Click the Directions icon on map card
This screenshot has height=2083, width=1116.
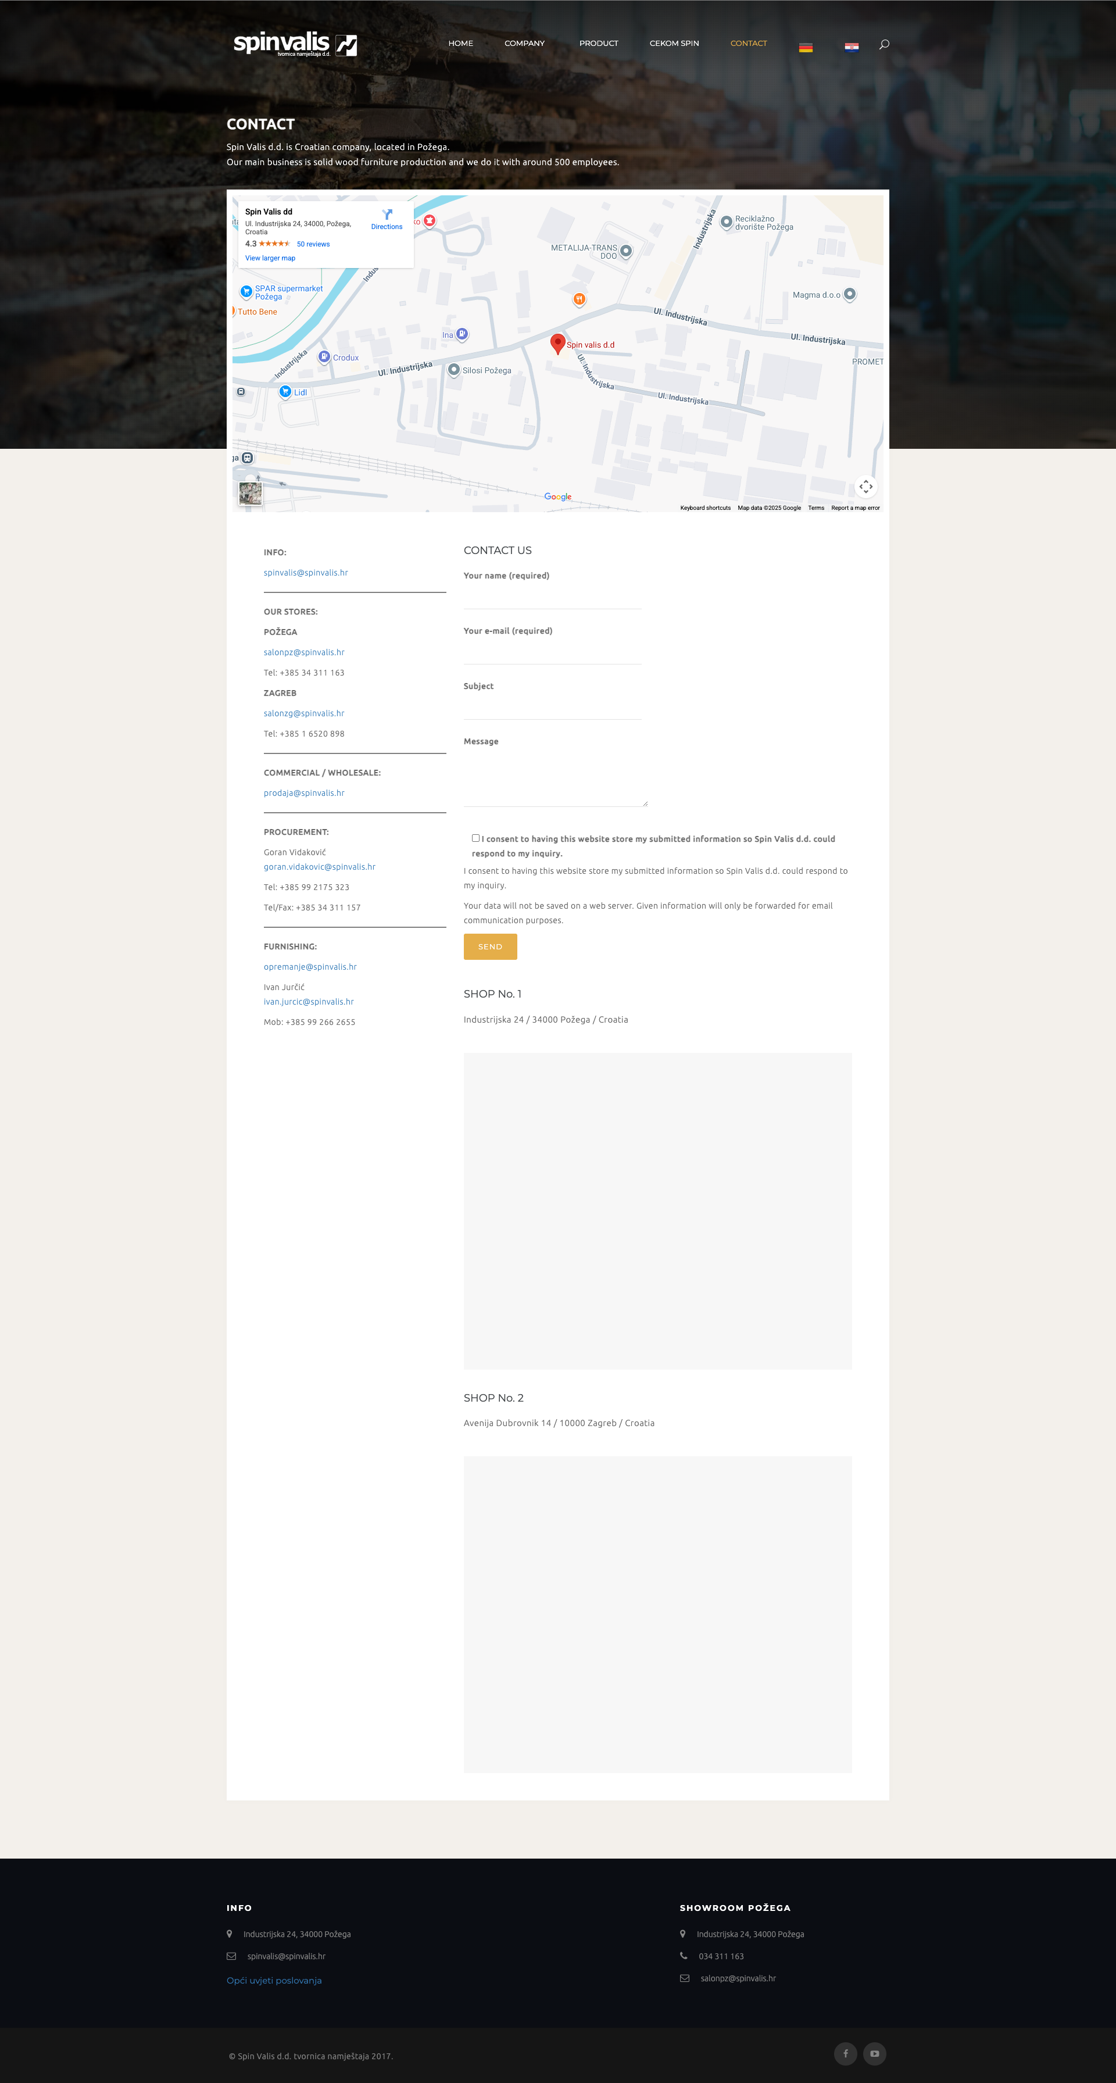click(x=387, y=215)
